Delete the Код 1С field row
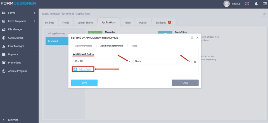The height and width of the screenshot is (123, 268). (195, 61)
